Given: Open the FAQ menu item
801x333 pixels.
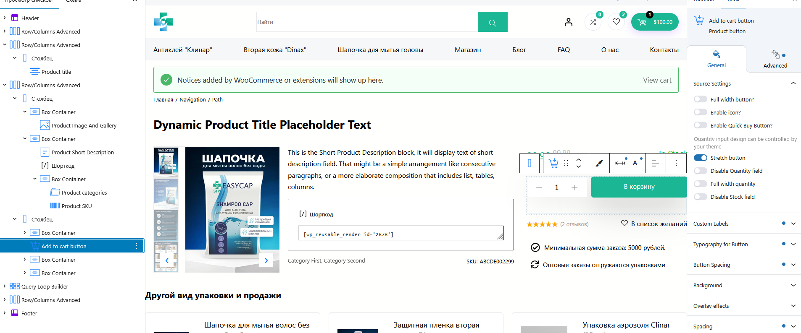Looking at the screenshot, I should pos(564,49).
